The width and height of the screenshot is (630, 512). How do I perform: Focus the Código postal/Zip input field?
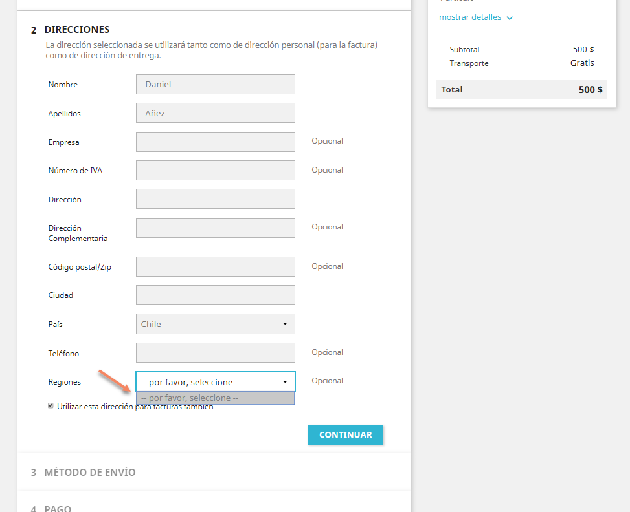click(216, 267)
